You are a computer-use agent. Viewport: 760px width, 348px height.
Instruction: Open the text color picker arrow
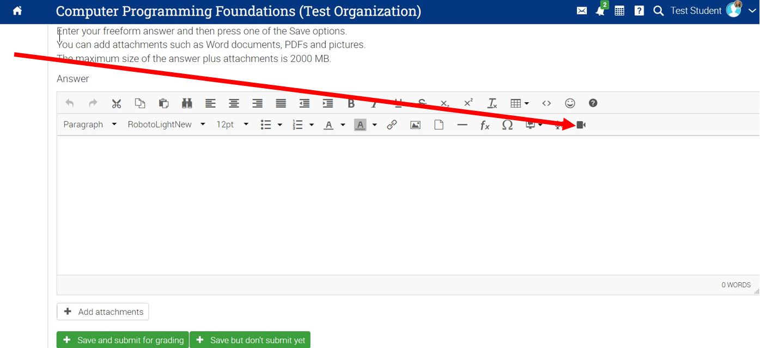[343, 125]
